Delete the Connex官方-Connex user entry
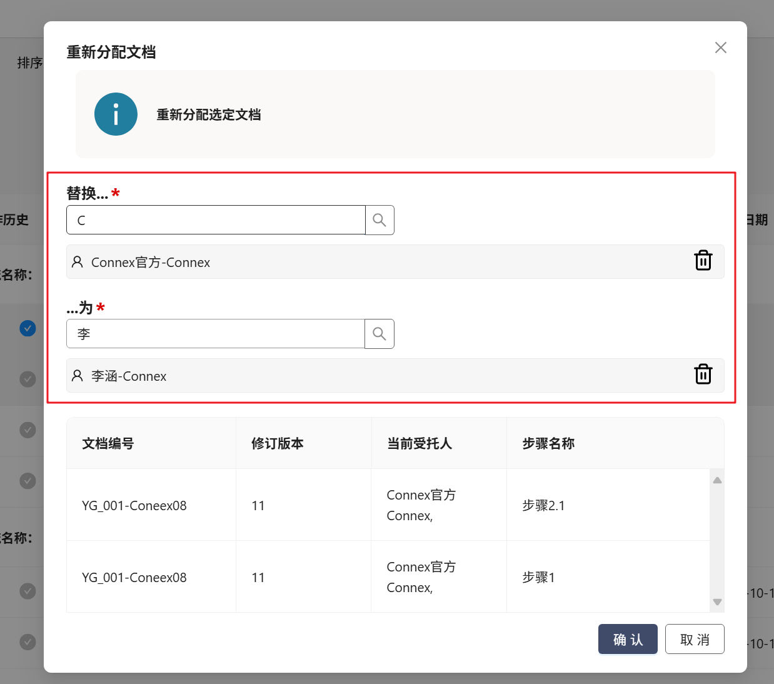774x684 pixels. [703, 261]
